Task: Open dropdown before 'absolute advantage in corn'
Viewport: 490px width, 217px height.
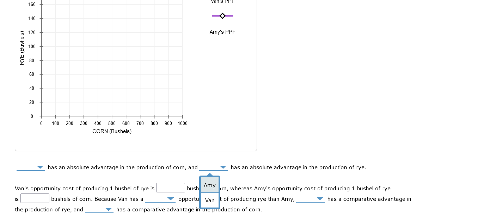Action: (31, 167)
